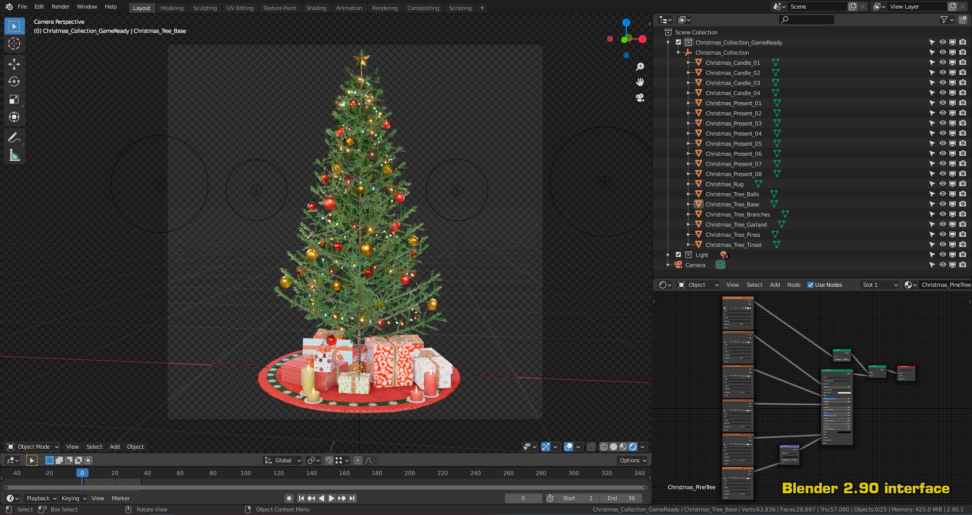This screenshot has width=972, height=515.
Task: Open the Global transform orientation dropdown
Action: [283, 460]
